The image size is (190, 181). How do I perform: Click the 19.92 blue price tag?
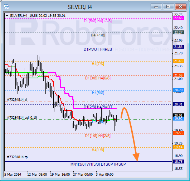(x=178, y=119)
